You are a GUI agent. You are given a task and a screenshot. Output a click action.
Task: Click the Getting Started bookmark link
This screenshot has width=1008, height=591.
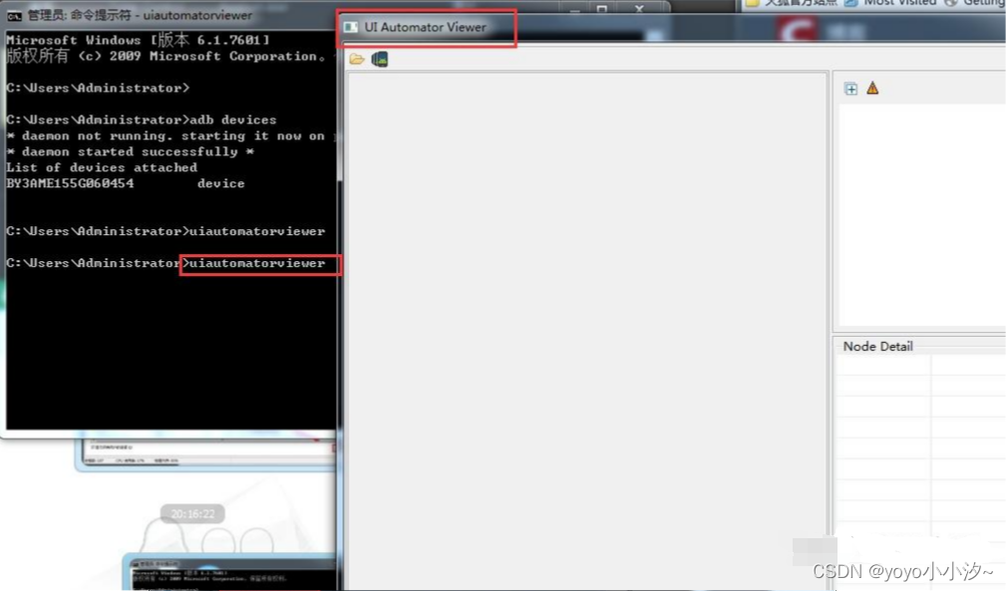[985, 4]
